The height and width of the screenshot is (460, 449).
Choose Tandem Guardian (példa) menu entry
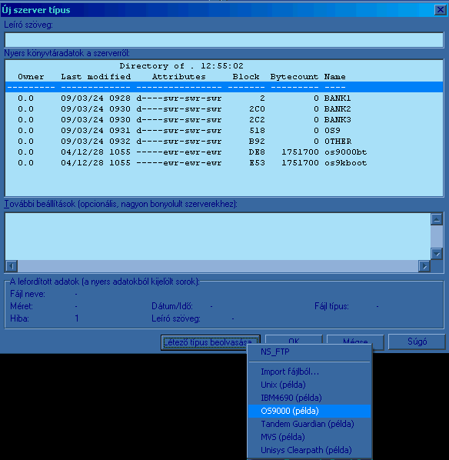(309, 424)
